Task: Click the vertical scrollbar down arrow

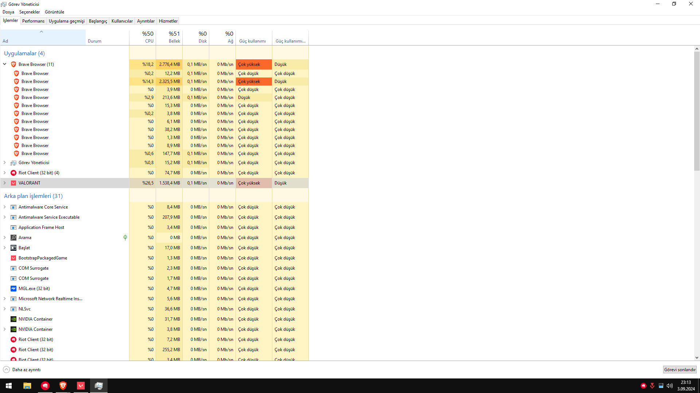Action: [697, 358]
